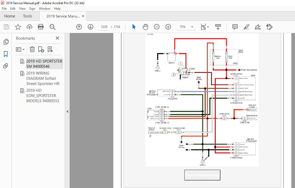The image size is (295, 188).
Task: Switch to the Tools tab
Action: tap(27, 16)
